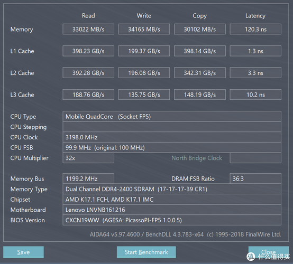The image size is (293, 264).
Task: Click the CPU Type label
Action: click(x=23, y=117)
